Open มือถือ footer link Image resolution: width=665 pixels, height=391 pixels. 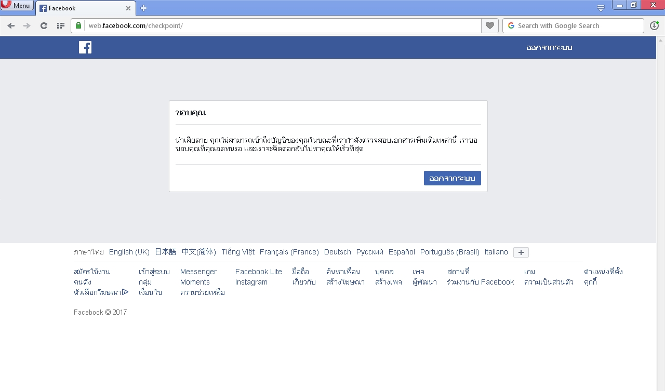click(x=301, y=272)
